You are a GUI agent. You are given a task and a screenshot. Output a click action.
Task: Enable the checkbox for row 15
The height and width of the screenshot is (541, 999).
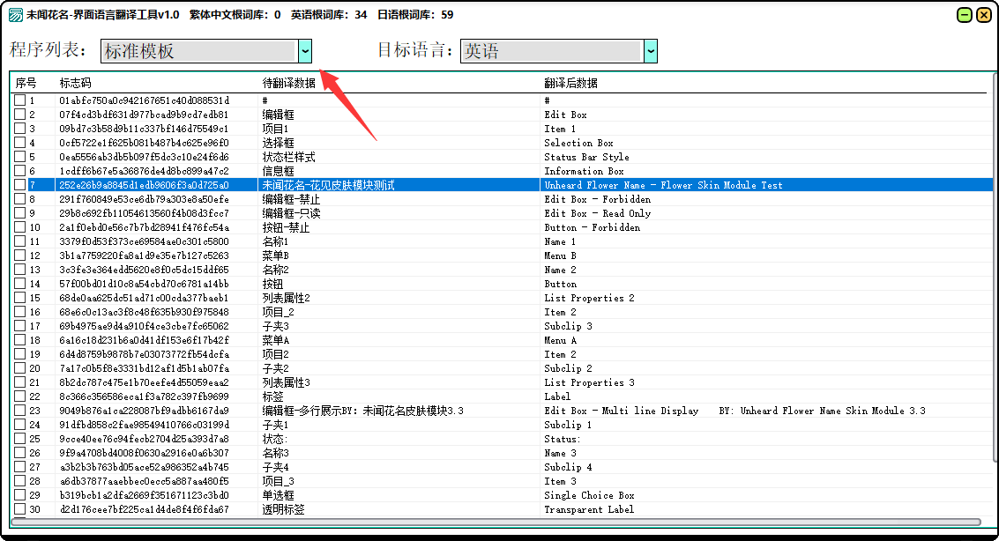pos(19,298)
